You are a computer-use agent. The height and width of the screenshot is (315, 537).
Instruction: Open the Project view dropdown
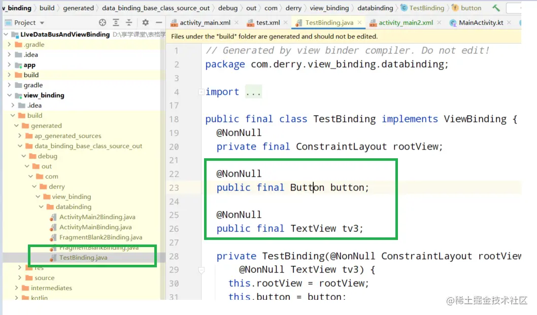tap(42, 23)
